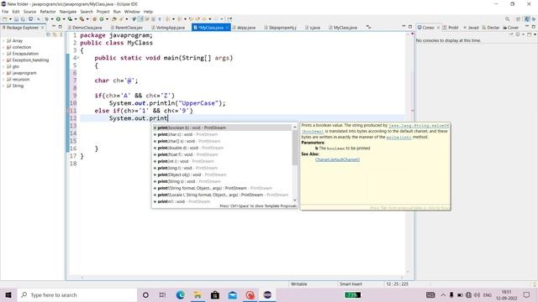Switch to the Java perspective icon
538x302 pixels.
tap(527, 19)
